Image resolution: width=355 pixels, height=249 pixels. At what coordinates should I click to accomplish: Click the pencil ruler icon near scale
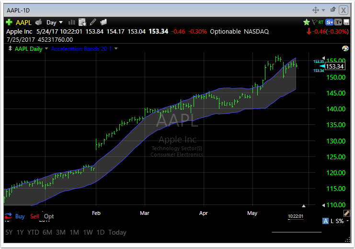[346, 213]
